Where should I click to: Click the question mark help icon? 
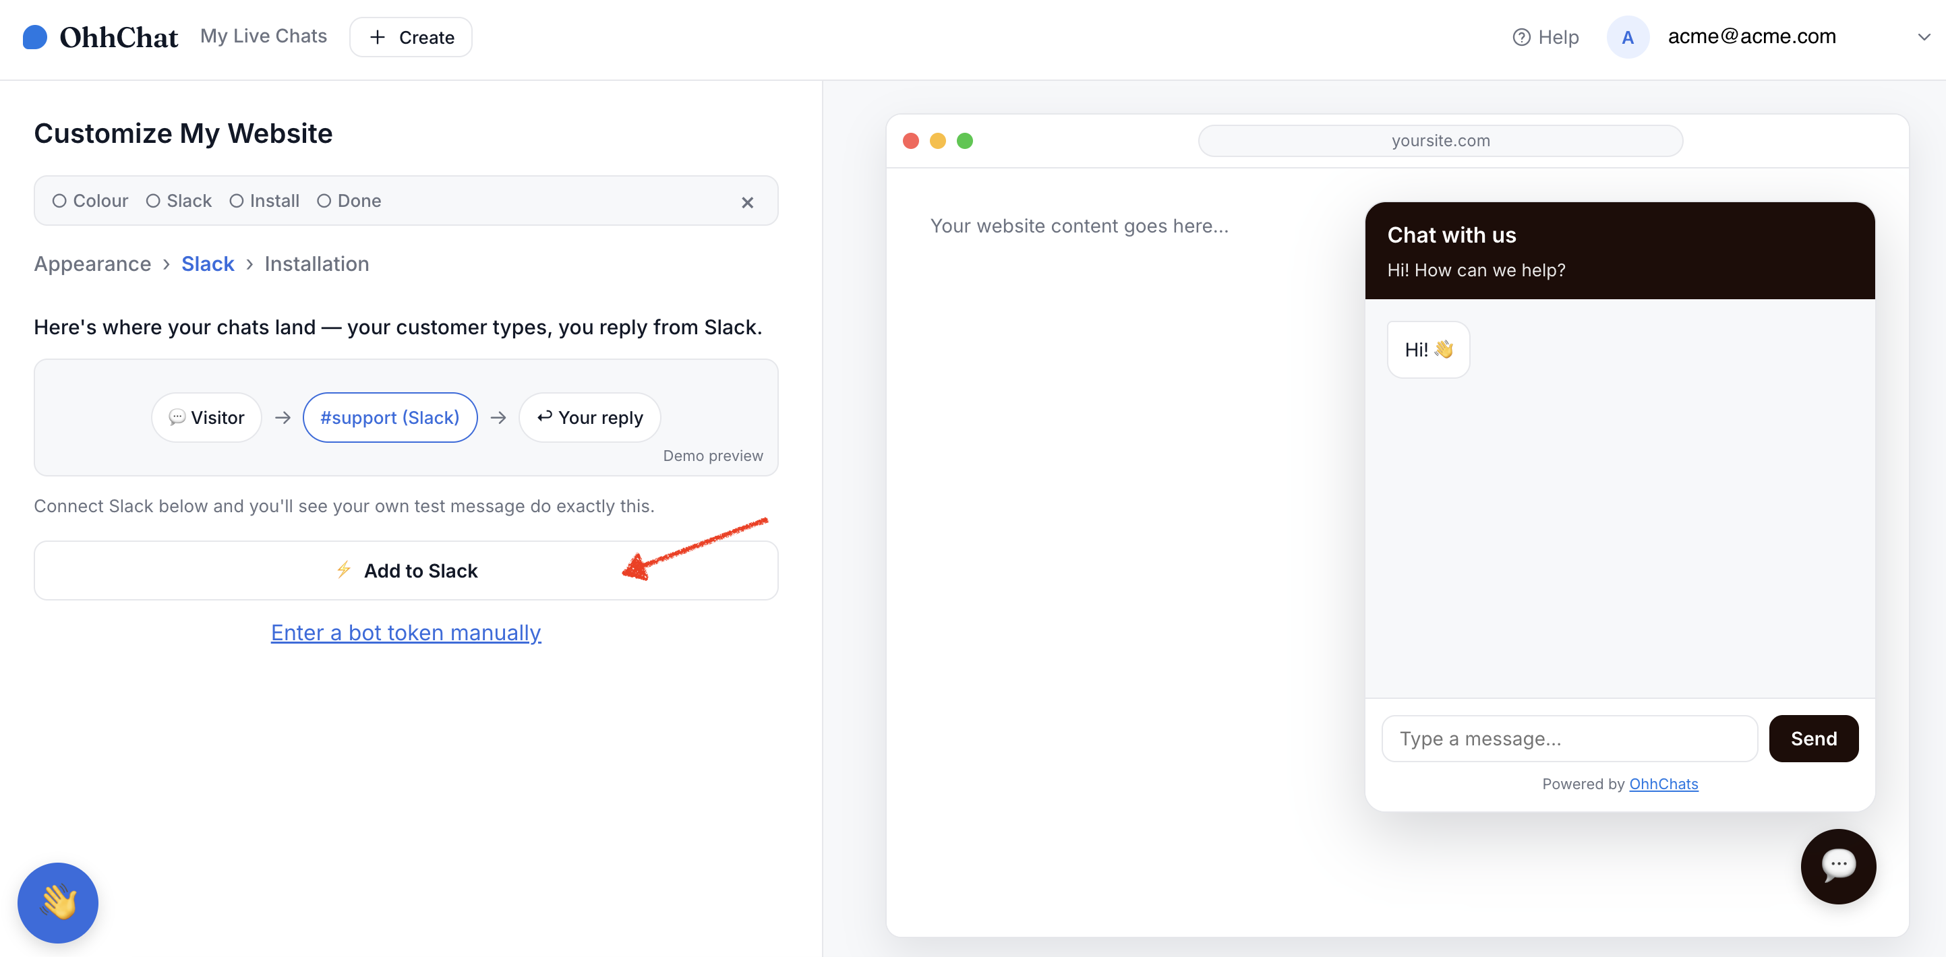[x=1521, y=37]
